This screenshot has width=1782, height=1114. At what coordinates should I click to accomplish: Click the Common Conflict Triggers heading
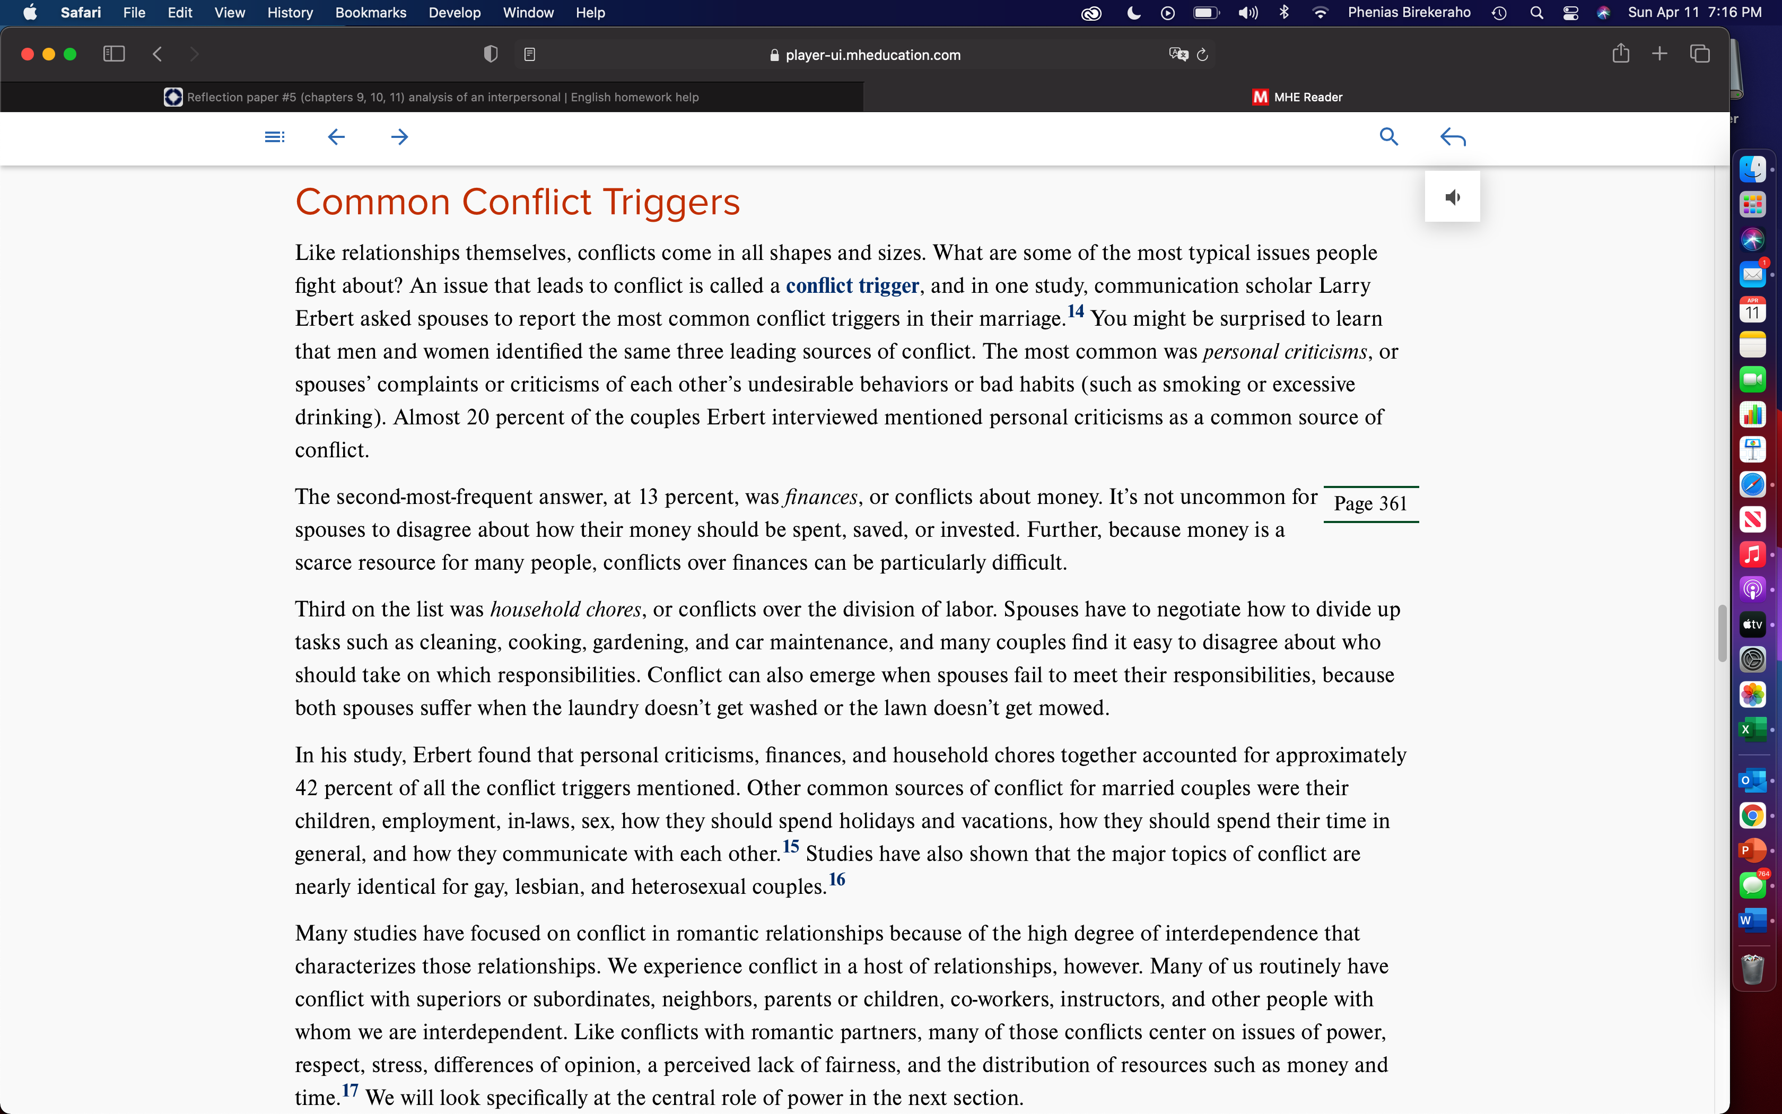(x=518, y=202)
